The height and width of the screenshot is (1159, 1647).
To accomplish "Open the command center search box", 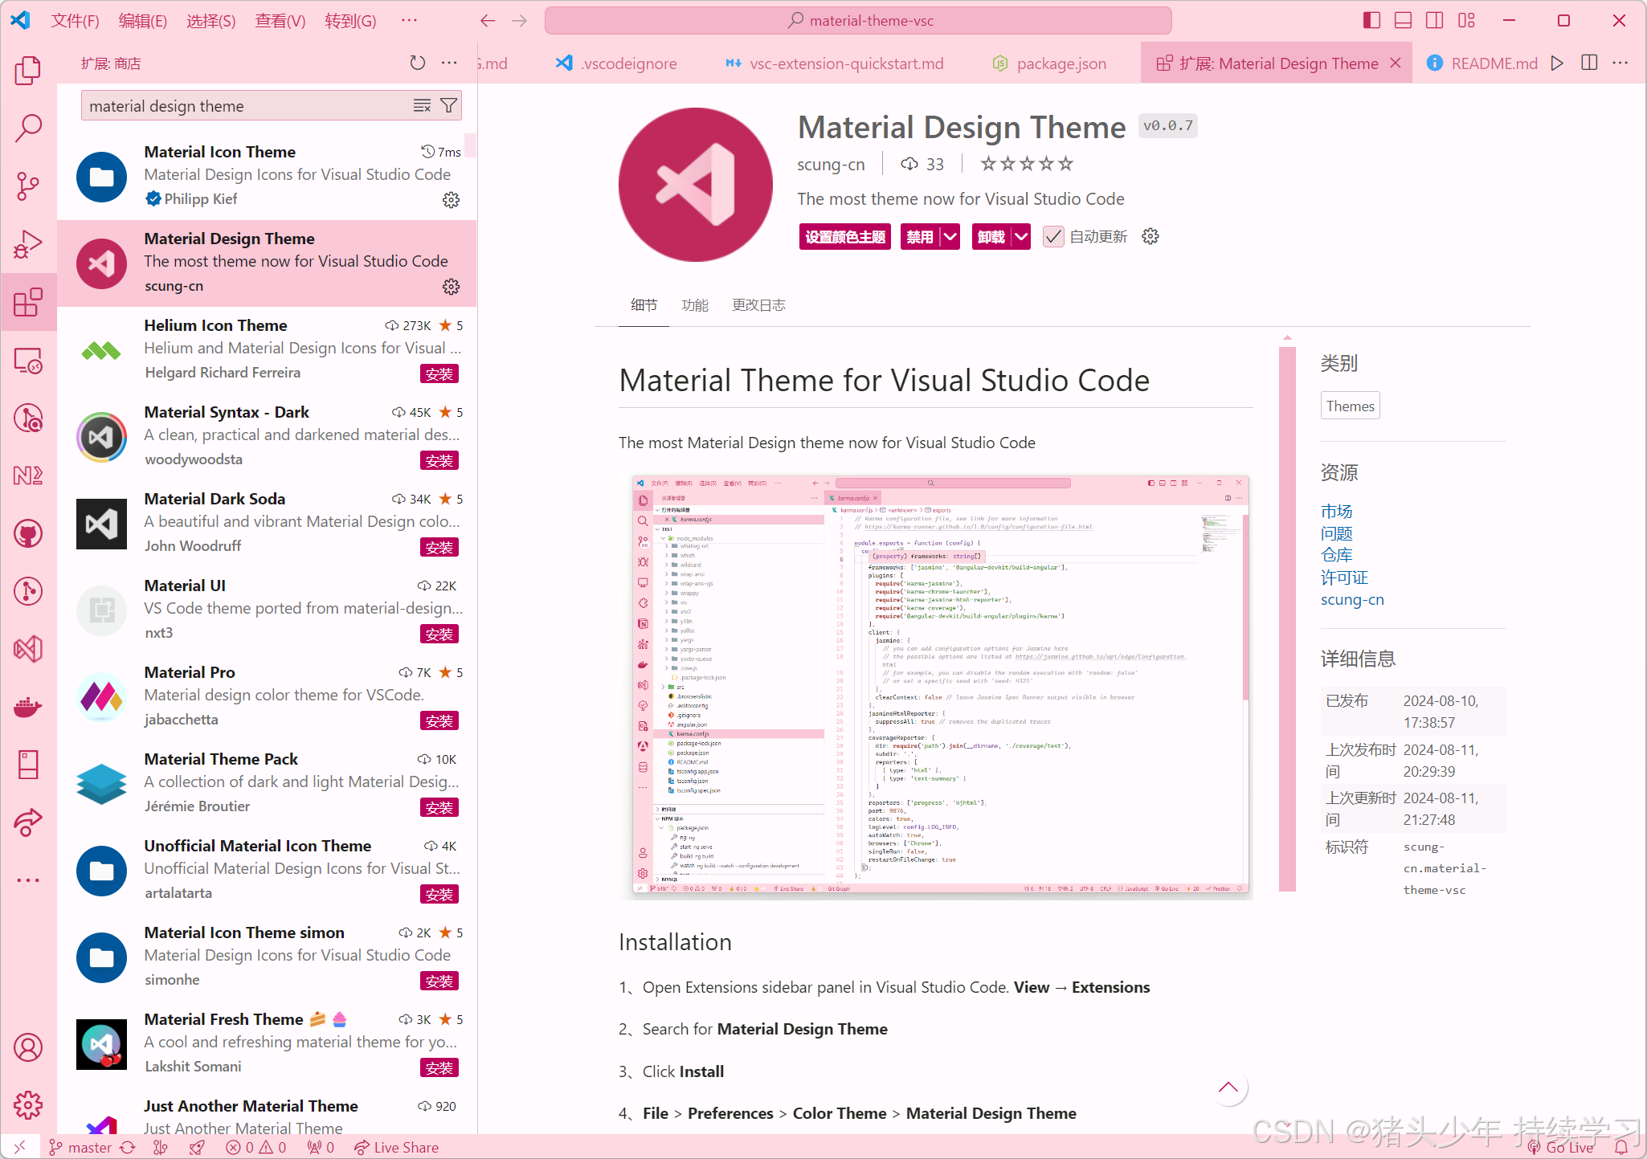I will pos(858,21).
